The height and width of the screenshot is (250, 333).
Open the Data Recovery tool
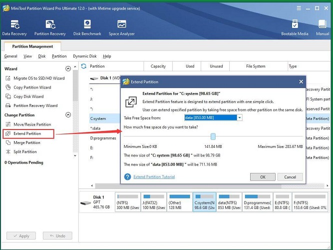point(14,27)
